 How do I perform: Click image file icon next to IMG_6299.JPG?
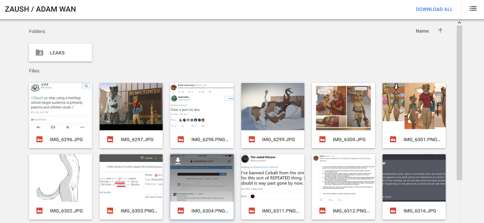(251, 139)
